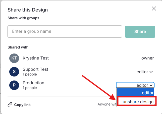The height and width of the screenshot is (114, 162).
Task: Click the S avatar for Support Test
Action: pos(14,72)
